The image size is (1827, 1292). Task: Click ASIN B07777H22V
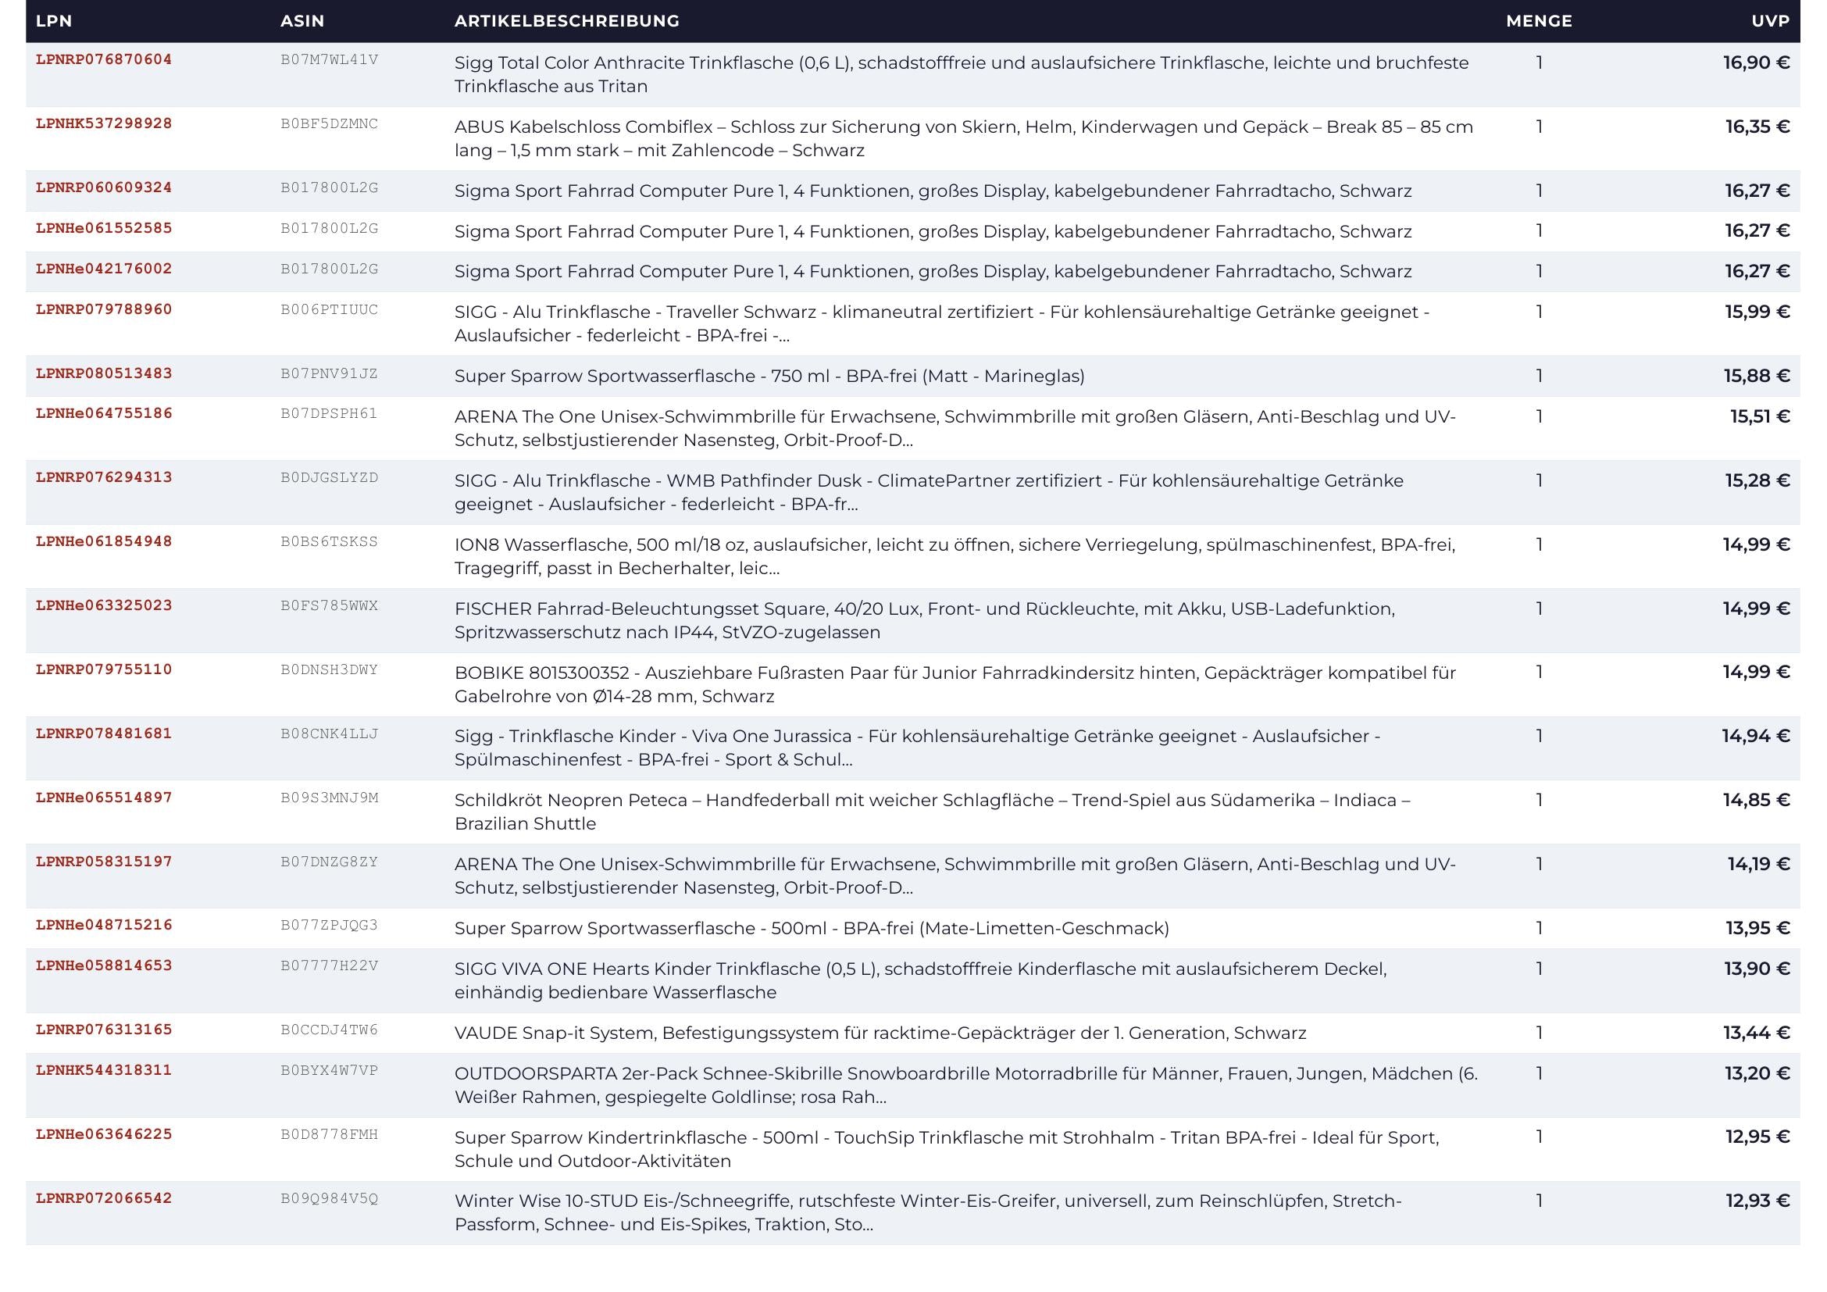point(330,965)
